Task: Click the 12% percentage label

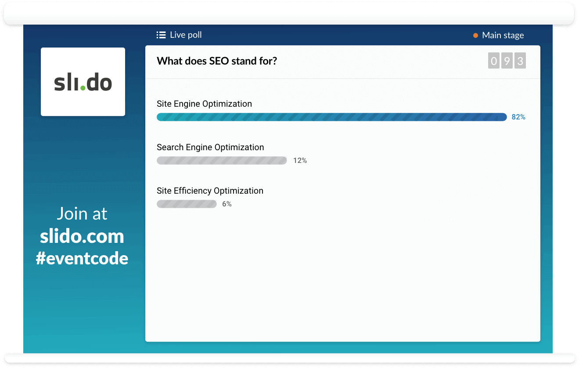Action: (300, 161)
